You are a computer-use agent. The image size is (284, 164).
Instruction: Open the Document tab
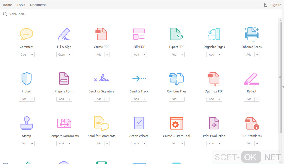[38, 5]
